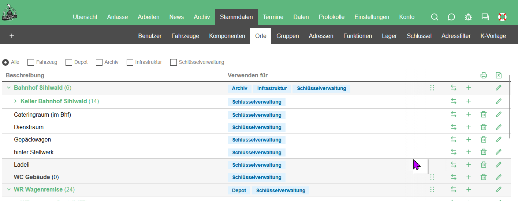Switch to the K-Vorlage tab
The height and width of the screenshot is (201, 518).
coord(493,36)
